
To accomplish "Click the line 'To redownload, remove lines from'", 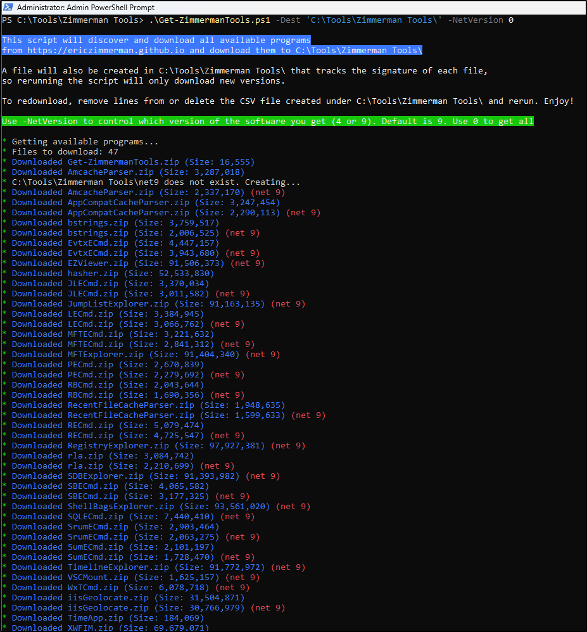I will coord(288,101).
